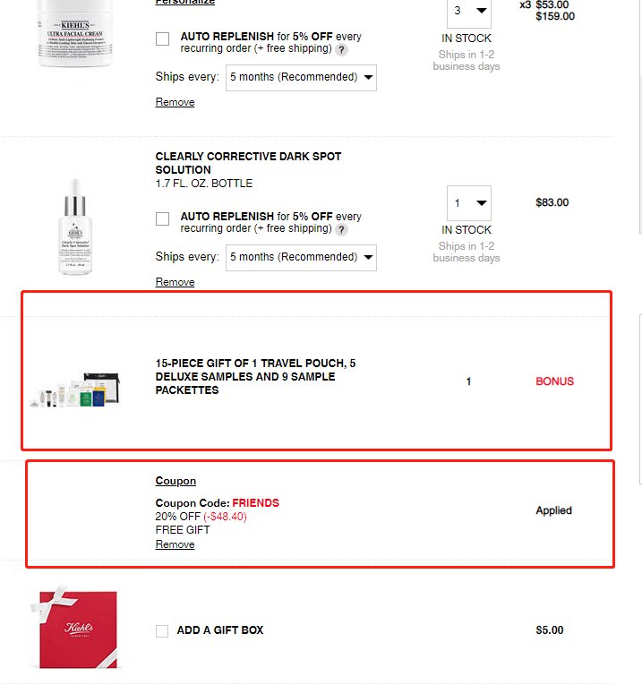Screen dimensions: 642x685
Task: Remove the FRIENDS coupon code
Action: click(x=175, y=544)
